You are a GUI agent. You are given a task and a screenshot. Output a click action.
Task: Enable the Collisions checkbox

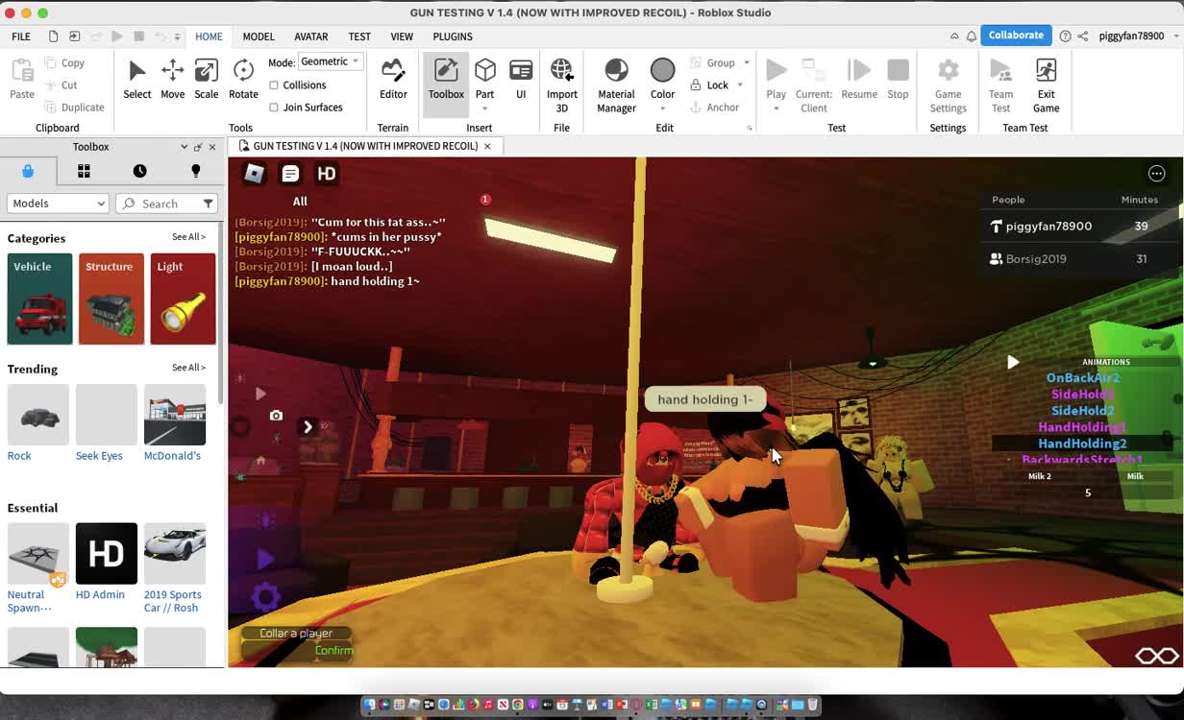[x=274, y=85]
